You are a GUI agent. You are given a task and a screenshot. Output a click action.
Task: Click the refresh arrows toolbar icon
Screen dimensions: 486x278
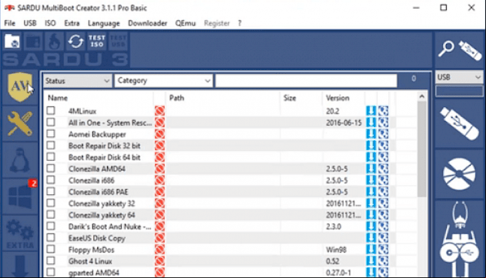(x=76, y=41)
